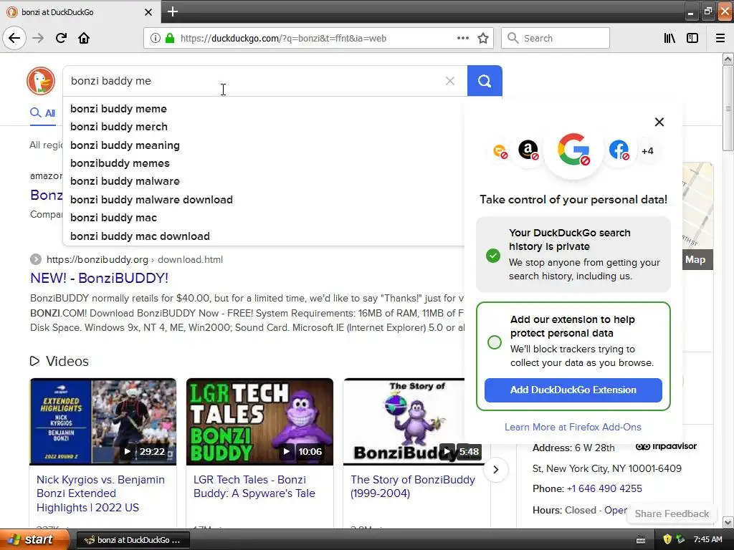Switch to the All results tab

pos(42,112)
